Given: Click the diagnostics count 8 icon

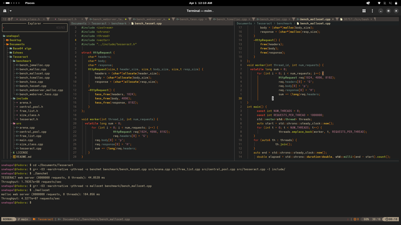Looking at the screenshot, I should click(x=356, y=219).
